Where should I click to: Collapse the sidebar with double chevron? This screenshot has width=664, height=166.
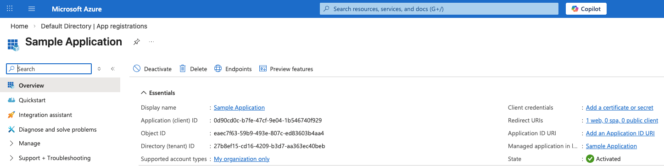[x=112, y=69]
